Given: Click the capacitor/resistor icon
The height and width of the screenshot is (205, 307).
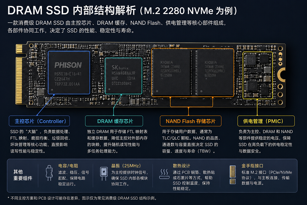Looking at the screenshot, I should pos(49,173).
